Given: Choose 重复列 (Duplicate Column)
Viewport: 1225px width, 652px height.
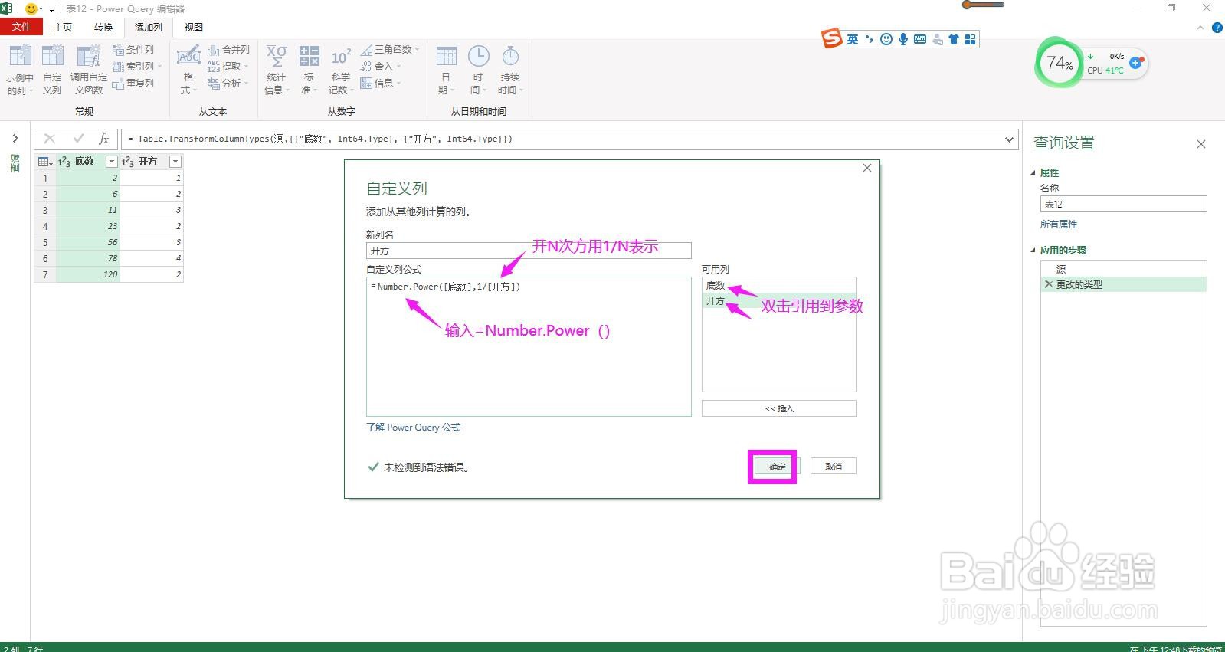Looking at the screenshot, I should pyautogui.click(x=133, y=83).
